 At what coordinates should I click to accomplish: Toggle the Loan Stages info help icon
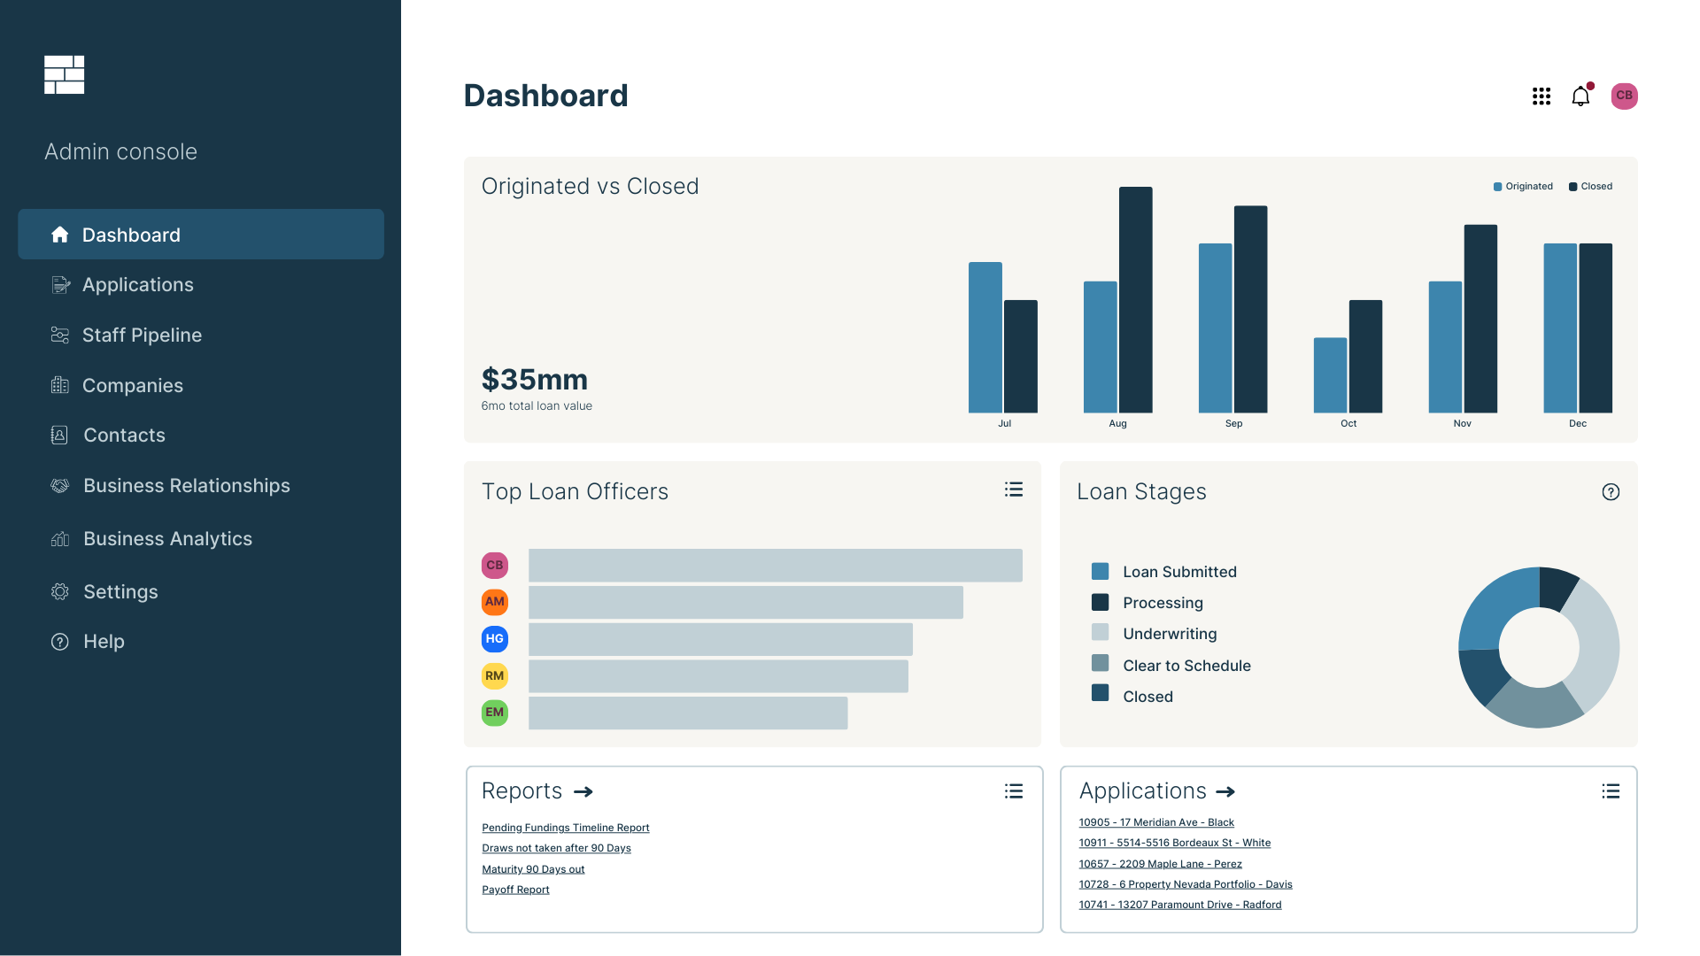pos(1610,491)
